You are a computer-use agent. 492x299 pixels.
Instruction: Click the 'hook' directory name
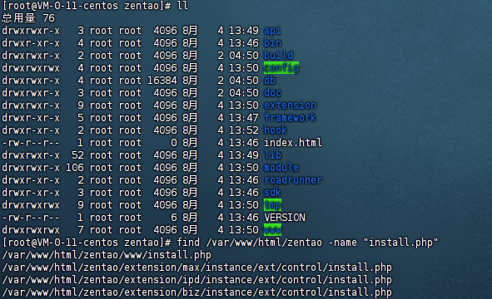[276, 130]
